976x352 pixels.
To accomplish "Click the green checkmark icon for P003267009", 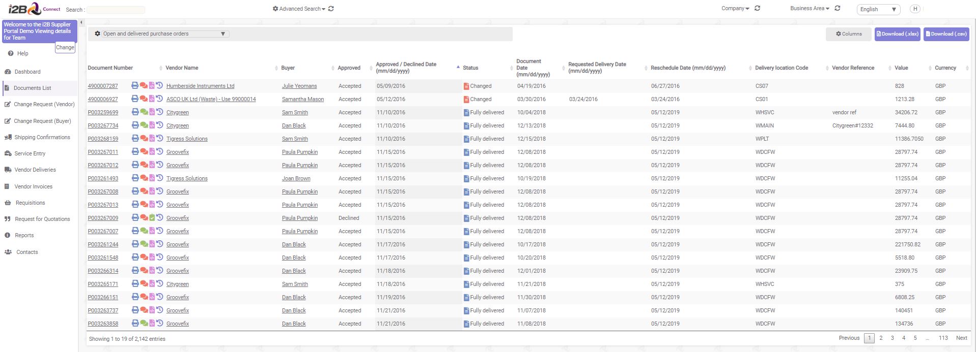I will coord(152,217).
